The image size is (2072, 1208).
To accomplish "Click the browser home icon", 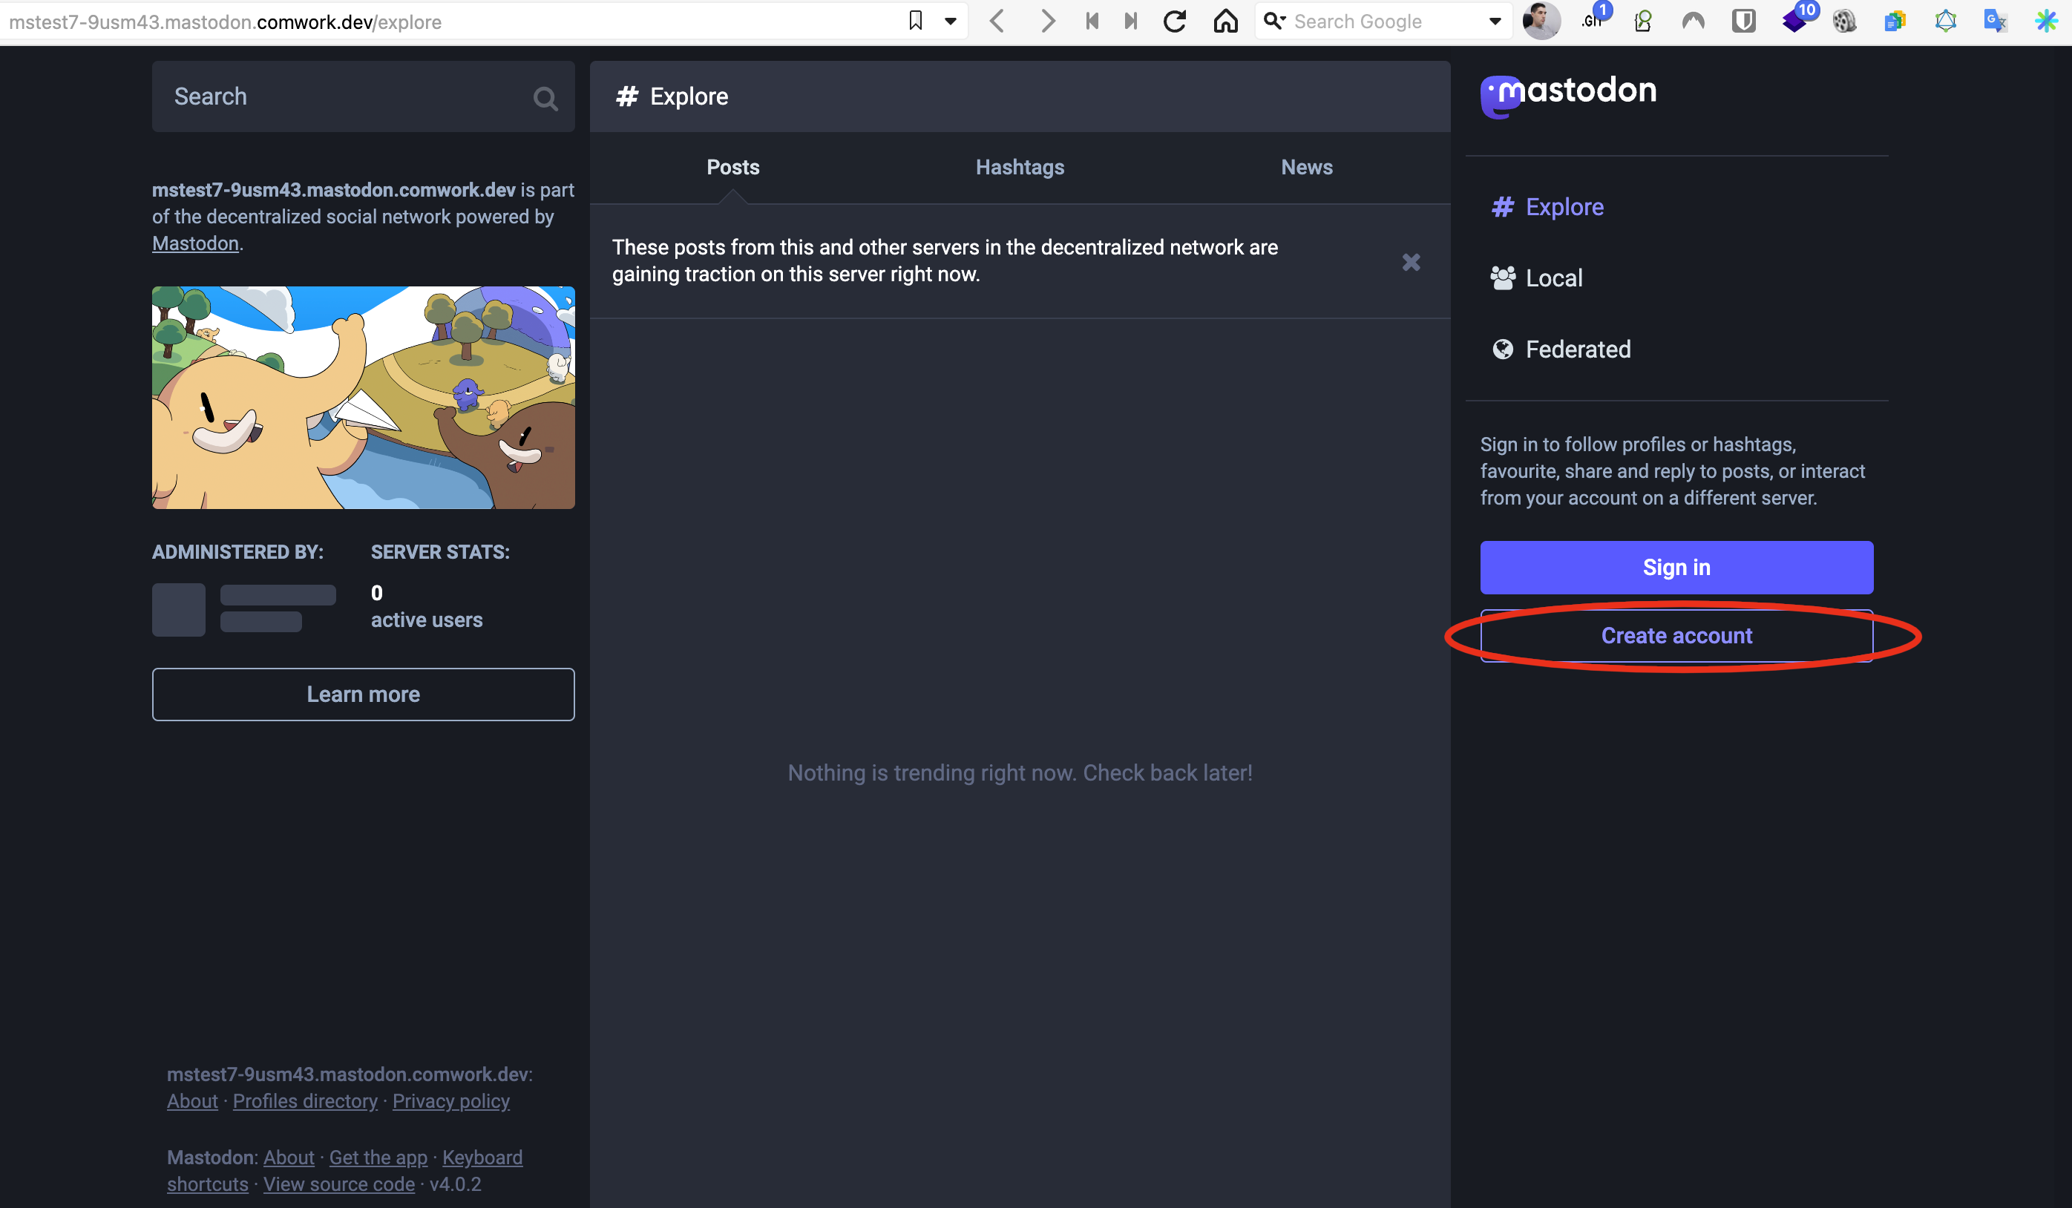I will pyautogui.click(x=1225, y=22).
